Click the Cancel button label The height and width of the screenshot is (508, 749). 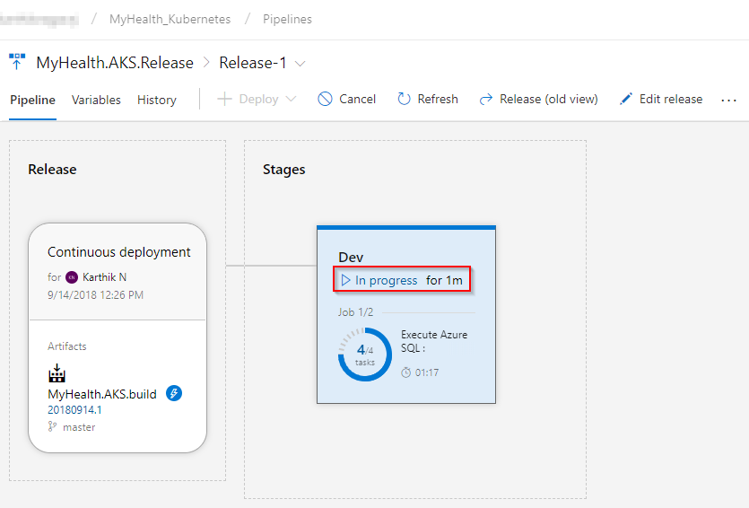coord(357,99)
